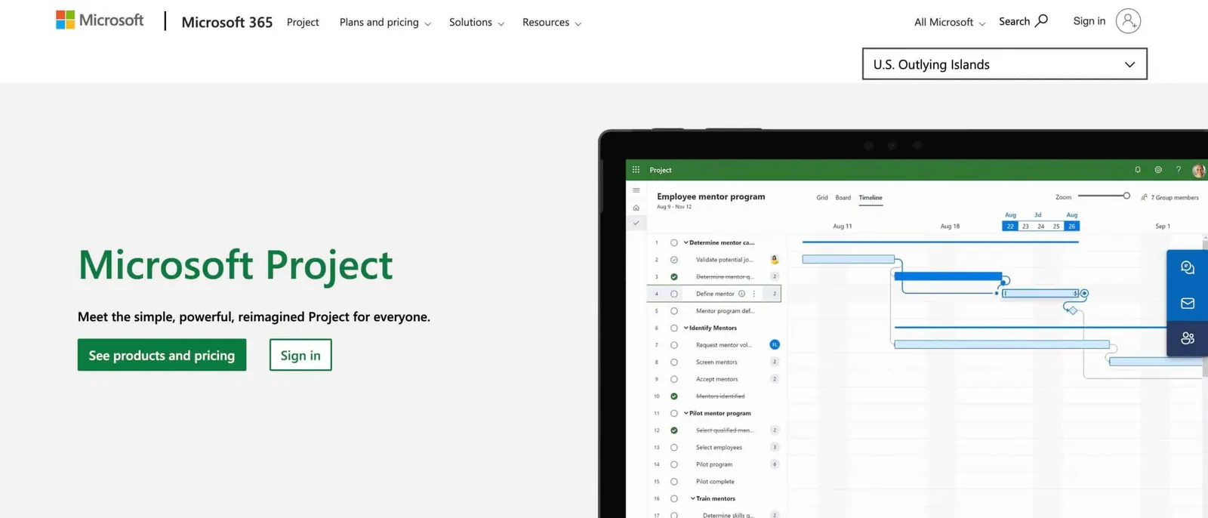Expand the Resources menu

(552, 23)
